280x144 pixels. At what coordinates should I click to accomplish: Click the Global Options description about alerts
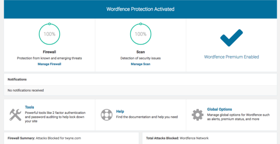(x=238, y=117)
